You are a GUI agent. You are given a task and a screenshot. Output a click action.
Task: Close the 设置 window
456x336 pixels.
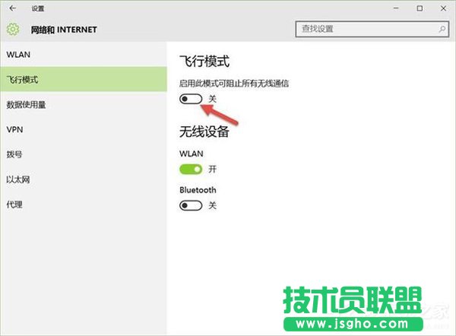tap(443, 8)
